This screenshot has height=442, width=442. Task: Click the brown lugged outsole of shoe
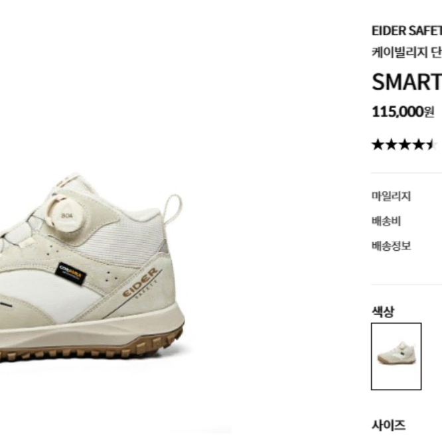[92, 347]
